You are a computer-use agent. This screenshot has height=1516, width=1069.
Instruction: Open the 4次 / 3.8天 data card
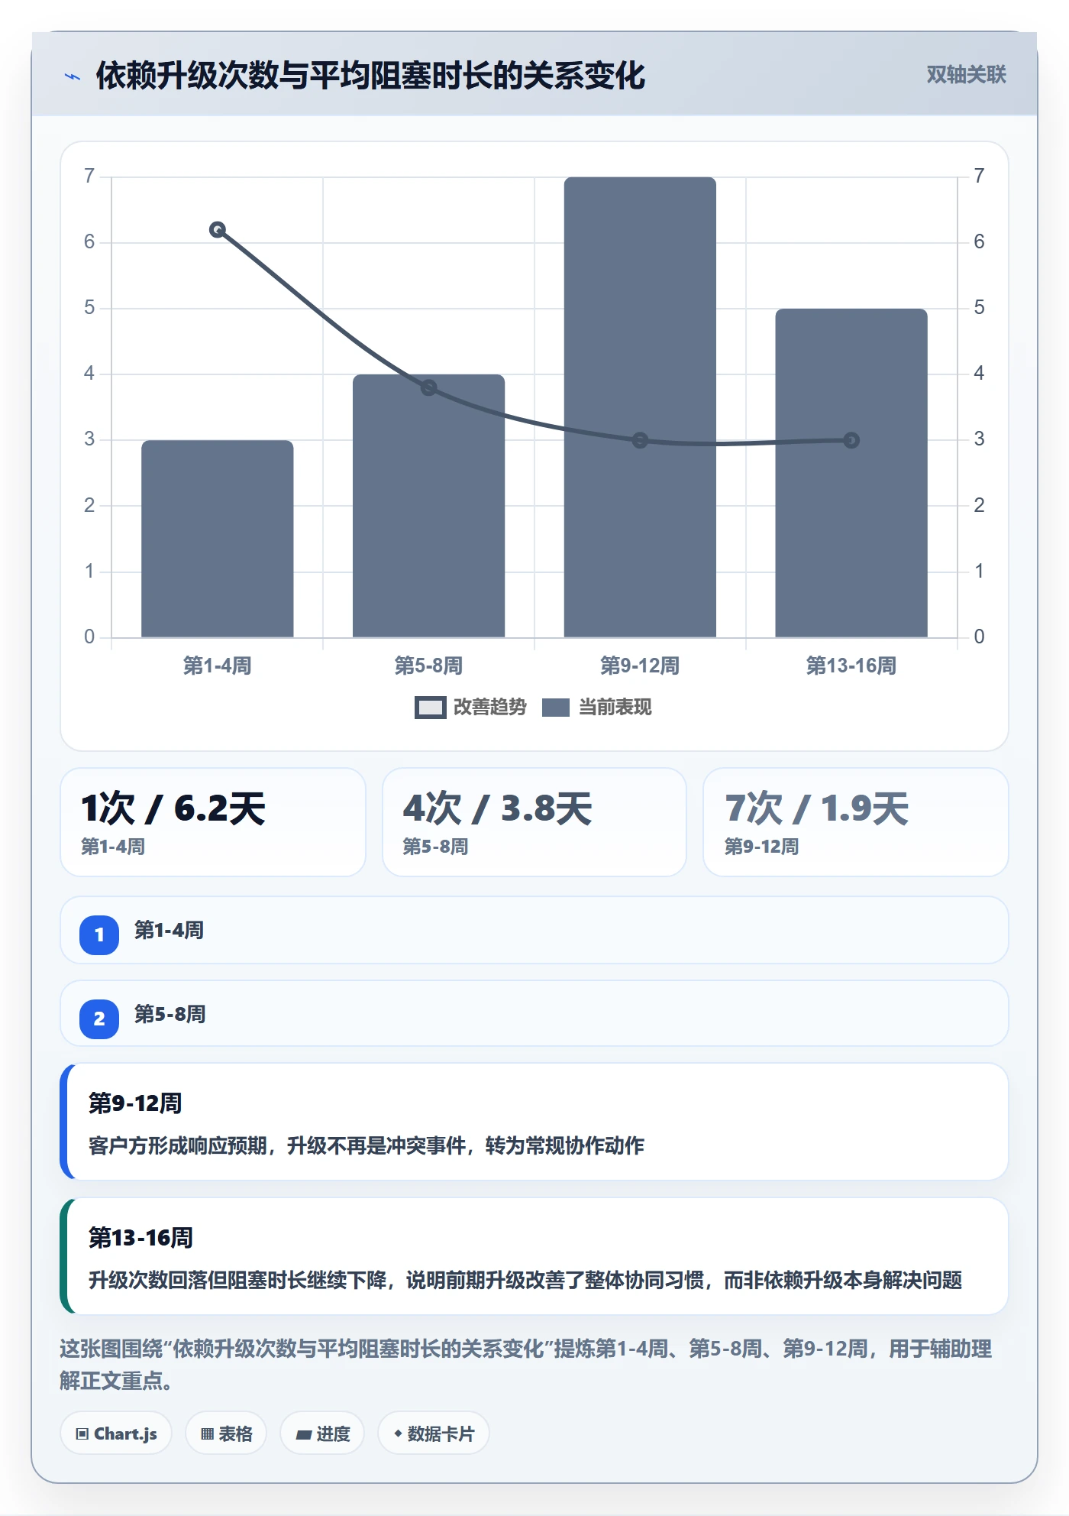[x=534, y=822]
